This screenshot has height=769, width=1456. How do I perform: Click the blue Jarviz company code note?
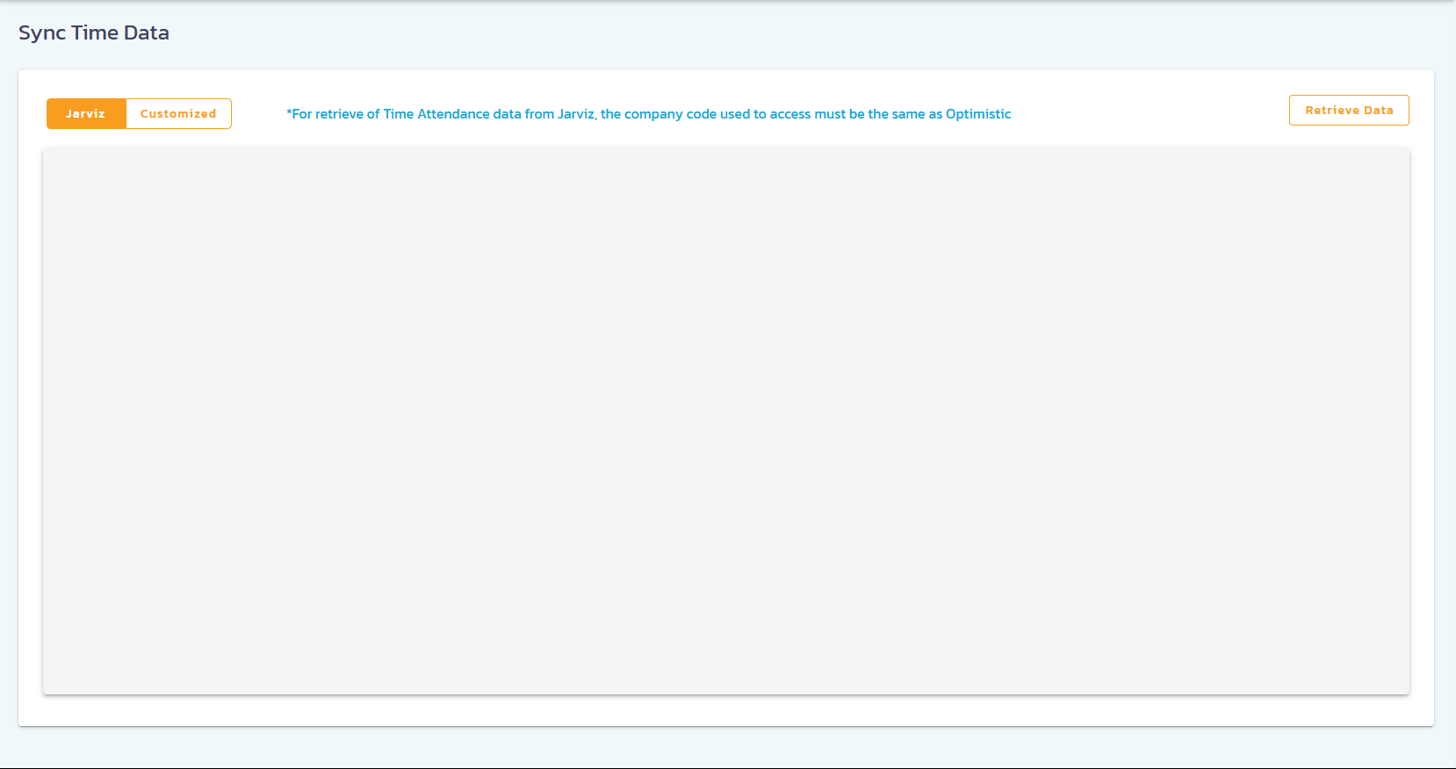648,114
